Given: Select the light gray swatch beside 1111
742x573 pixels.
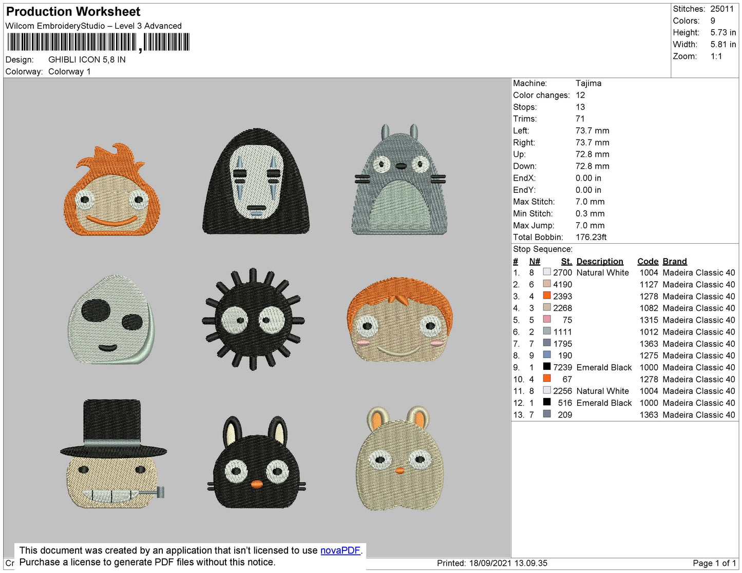Looking at the screenshot, I should 547,331.
